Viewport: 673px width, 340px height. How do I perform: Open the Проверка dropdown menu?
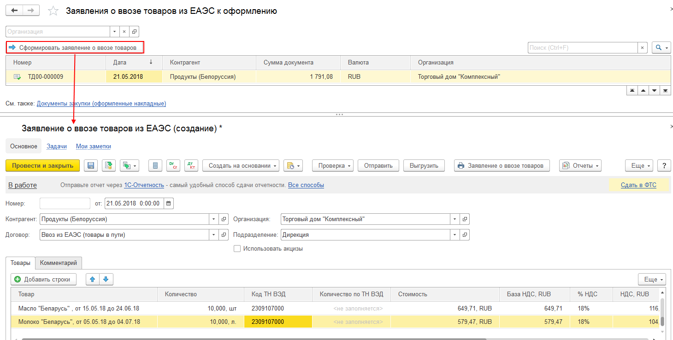[333, 166]
